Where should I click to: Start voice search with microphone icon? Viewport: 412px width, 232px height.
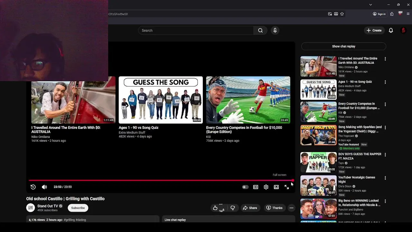point(275,30)
